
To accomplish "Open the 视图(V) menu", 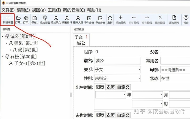I will click(39, 10).
